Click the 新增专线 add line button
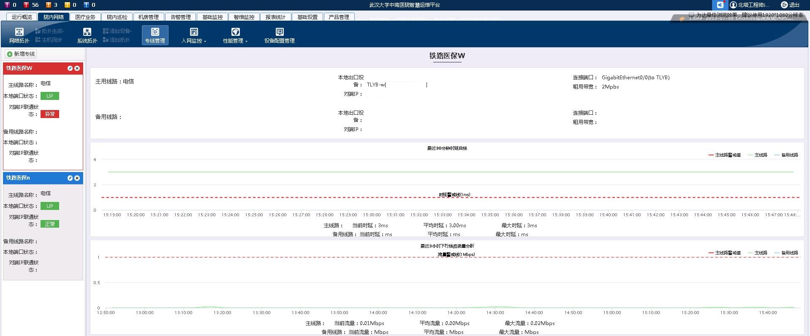The width and height of the screenshot is (810, 336). [21, 54]
